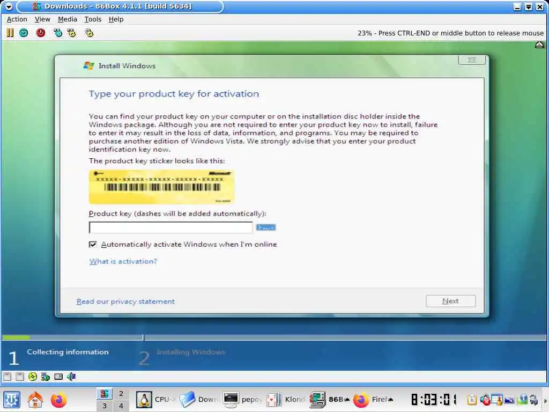This screenshot has height=412, width=549.
Task: Open the Help menu
Action: click(x=116, y=19)
